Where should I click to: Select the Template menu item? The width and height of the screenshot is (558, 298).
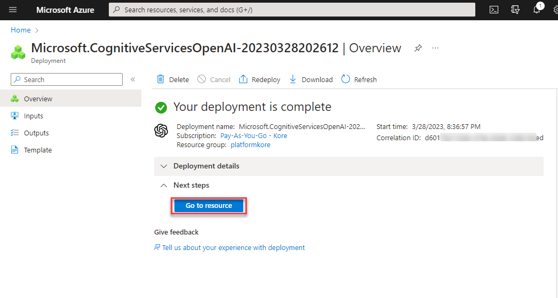point(37,150)
